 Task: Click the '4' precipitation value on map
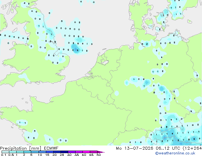tap(172, 134)
